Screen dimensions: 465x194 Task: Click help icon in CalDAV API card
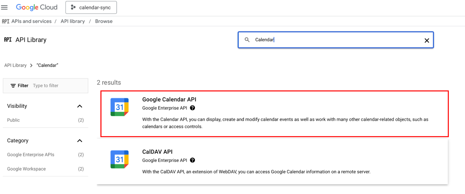[x=192, y=160]
